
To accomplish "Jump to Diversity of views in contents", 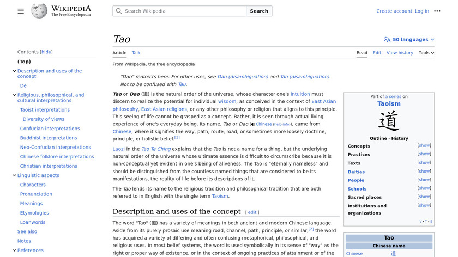I will click(x=44, y=119).
